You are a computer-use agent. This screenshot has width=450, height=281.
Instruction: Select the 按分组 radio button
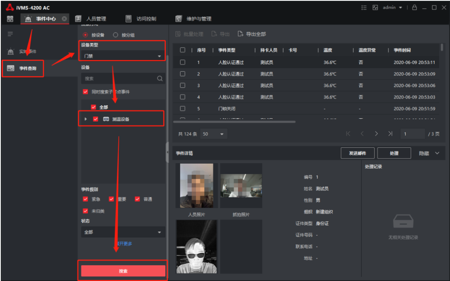[116, 35]
